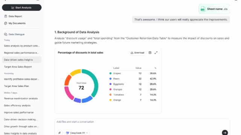This screenshot has height=135, width=241.
Task: Expand the chart to fullscreen
Action: point(156,52)
